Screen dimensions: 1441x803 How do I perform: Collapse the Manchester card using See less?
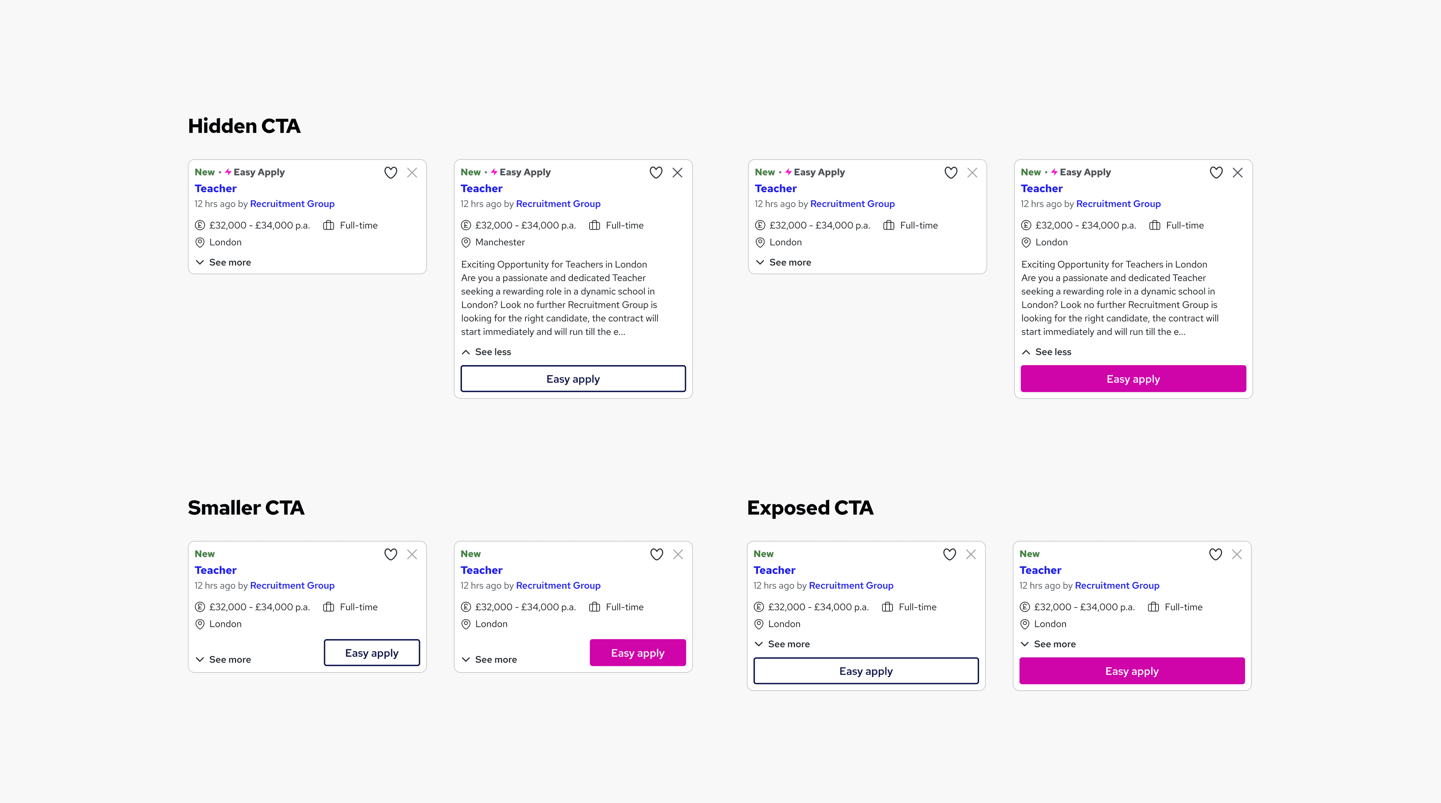[486, 352]
